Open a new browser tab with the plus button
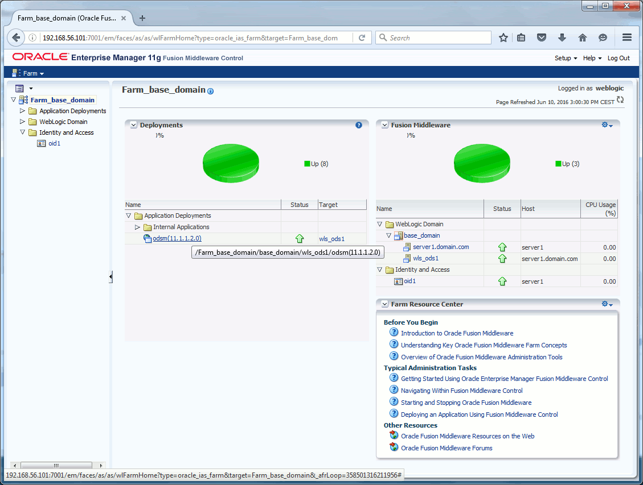 coord(142,18)
